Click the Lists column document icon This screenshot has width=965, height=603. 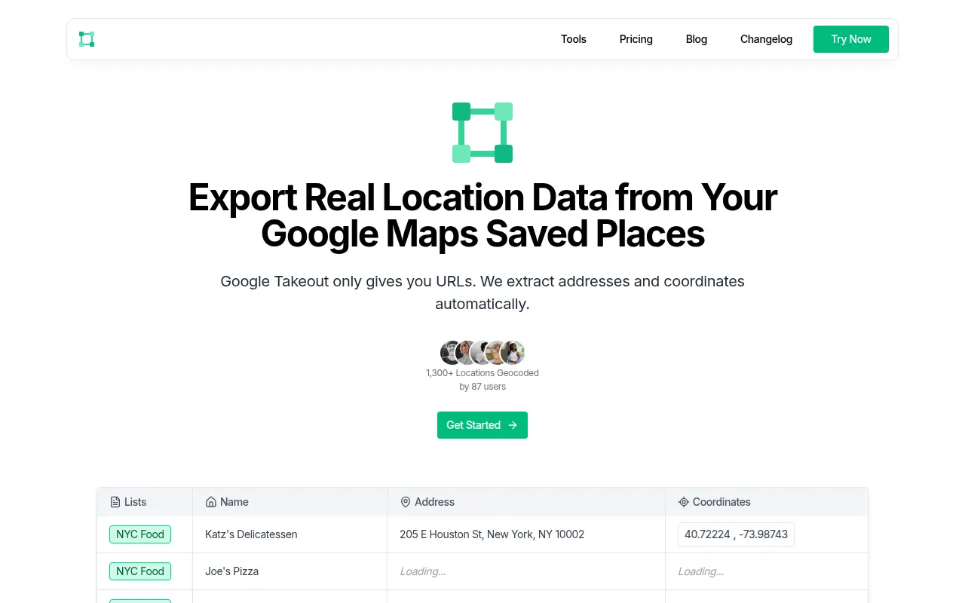[x=115, y=502]
